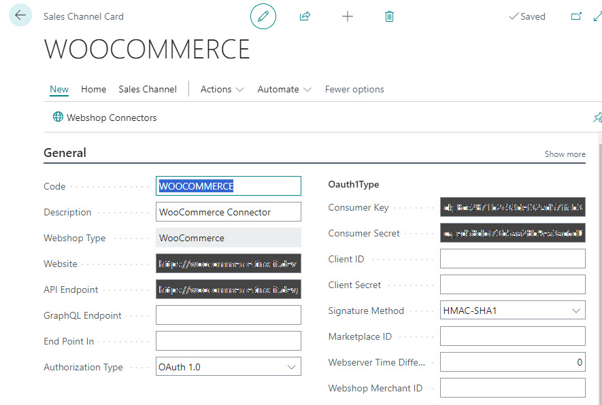
Task: Click the expand to full screen icon
Action: (x=598, y=16)
